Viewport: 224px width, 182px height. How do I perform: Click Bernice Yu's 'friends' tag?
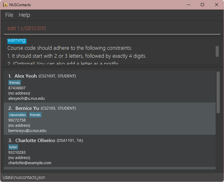click(x=35, y=115)
